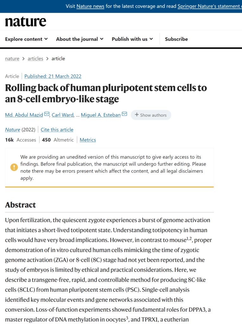The height and width of the screenshot is (324, 242).
Task: Open author Md. Abdul Mazid's profile
Action: pos(24,115)
